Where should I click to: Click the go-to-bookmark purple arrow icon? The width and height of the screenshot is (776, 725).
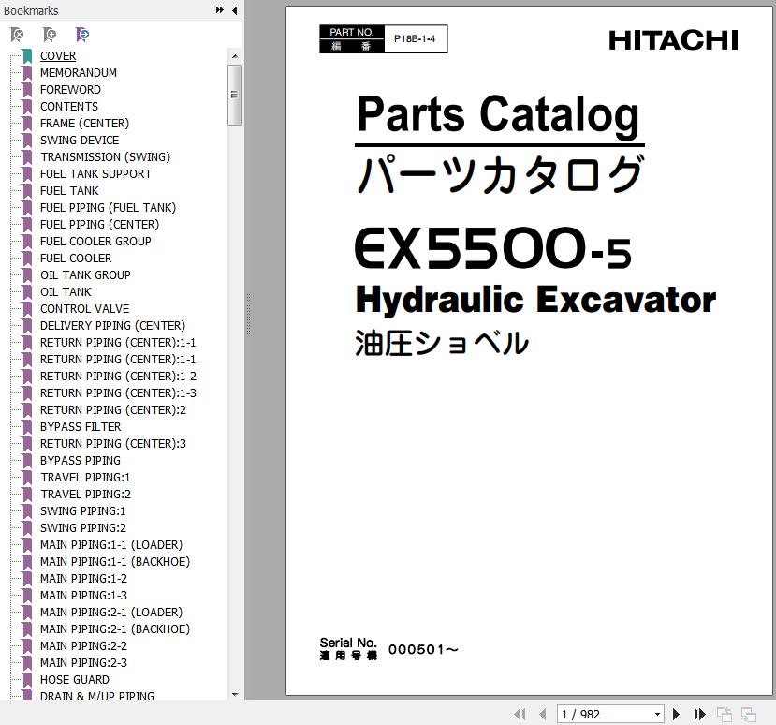point(82,35)
